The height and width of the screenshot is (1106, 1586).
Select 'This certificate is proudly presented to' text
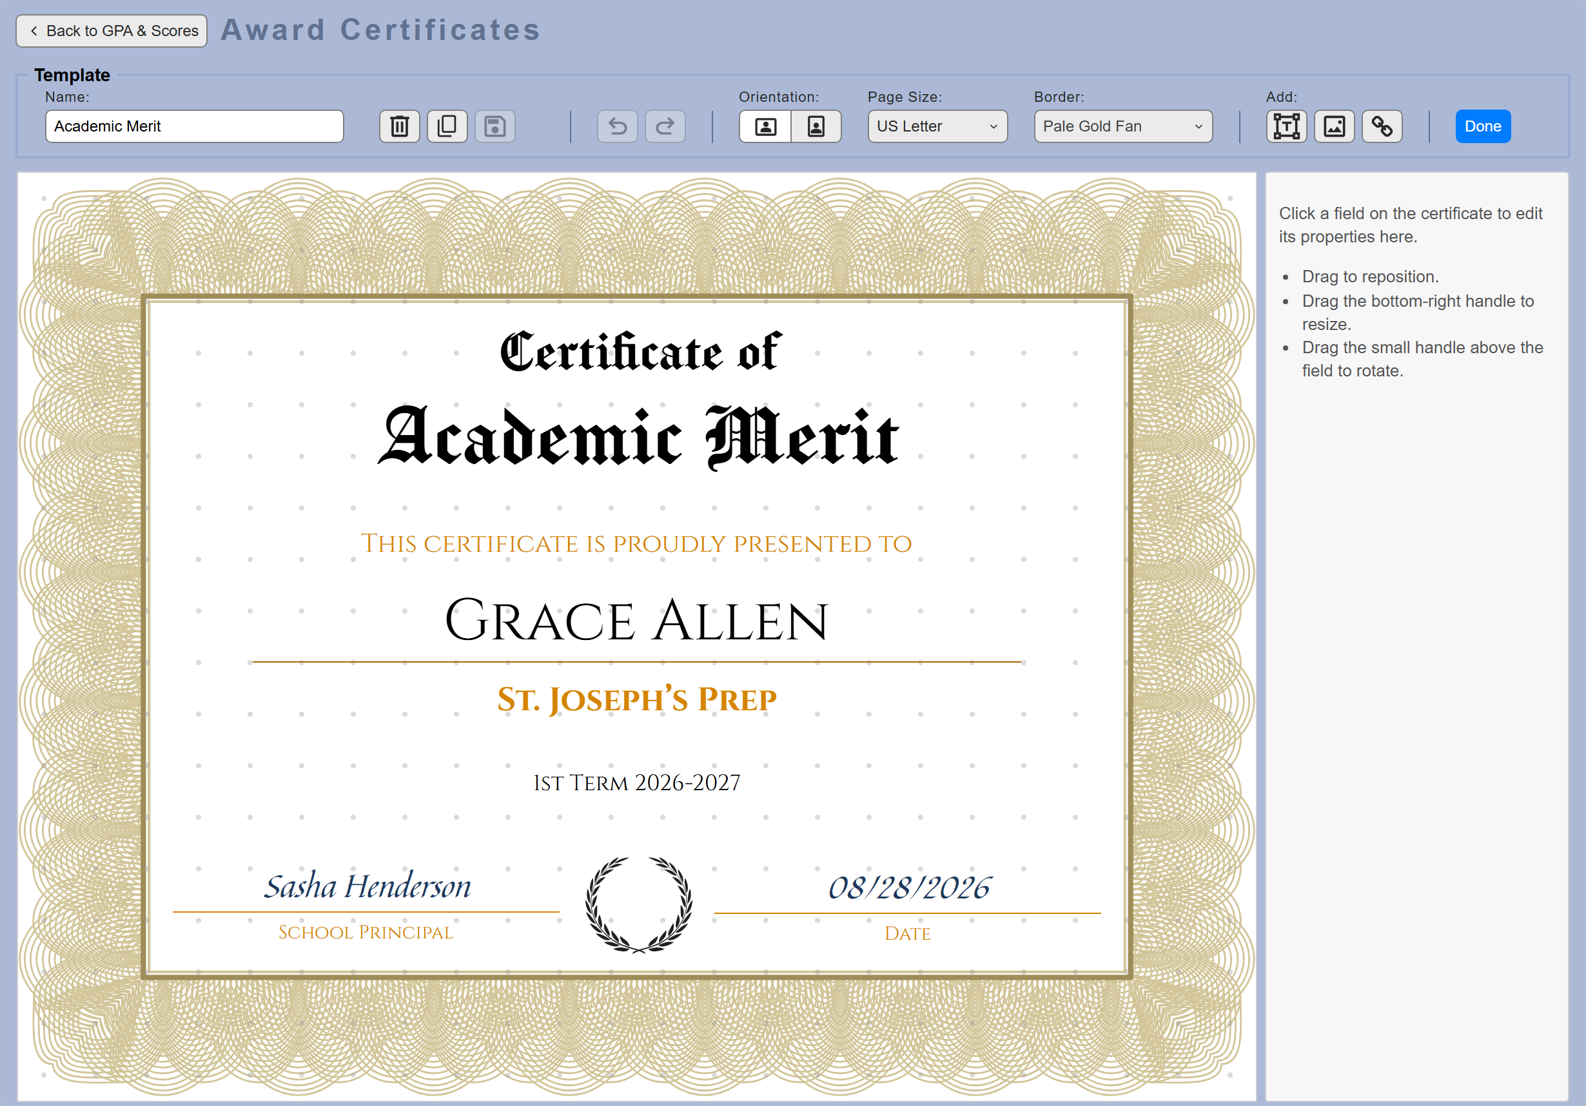[636, 544]
